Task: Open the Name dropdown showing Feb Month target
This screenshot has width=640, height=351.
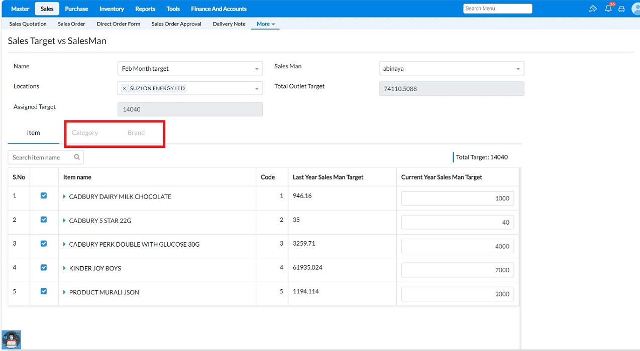Action: [x=189, y=69]
